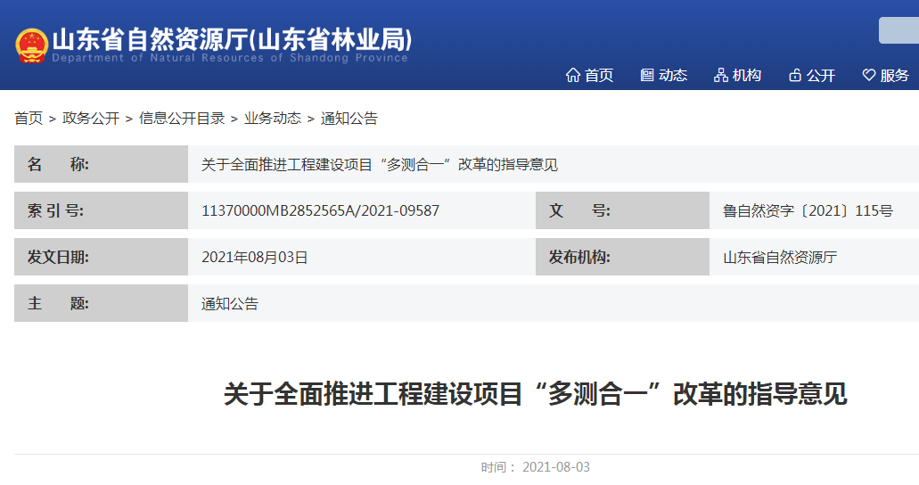Select the index number 11370000MB2852565A/2021-09587
Image resolution: width=919 pixels, height=485 pixels.
pyautogui.click(x=321, y=210)
